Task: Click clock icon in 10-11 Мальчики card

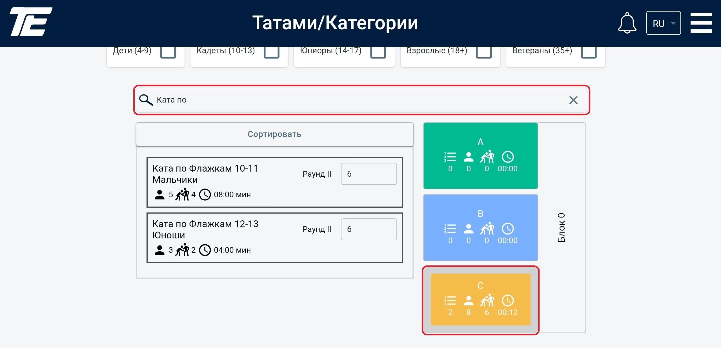Action: 205,194
